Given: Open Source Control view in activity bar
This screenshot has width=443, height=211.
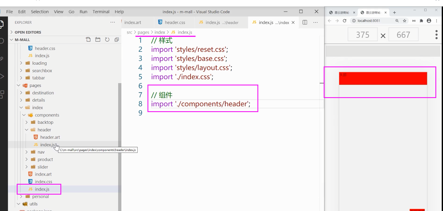Looking at the screenshot, I should pyautogui.click(x=1, y=59).
